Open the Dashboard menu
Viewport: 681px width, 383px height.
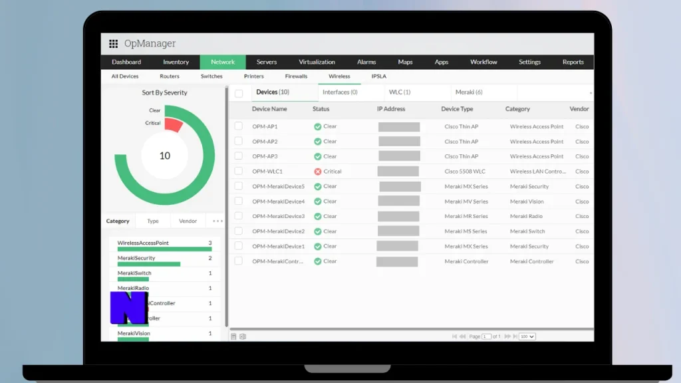pyautogui.click(x=126, y=62)
